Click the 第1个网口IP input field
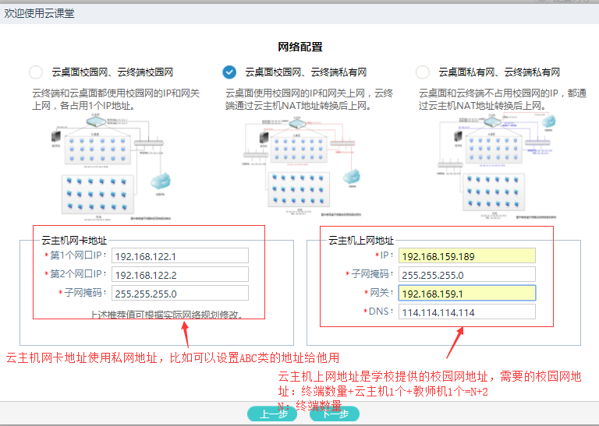Screen dimensions: 599x426 click(x=180, y=256)
